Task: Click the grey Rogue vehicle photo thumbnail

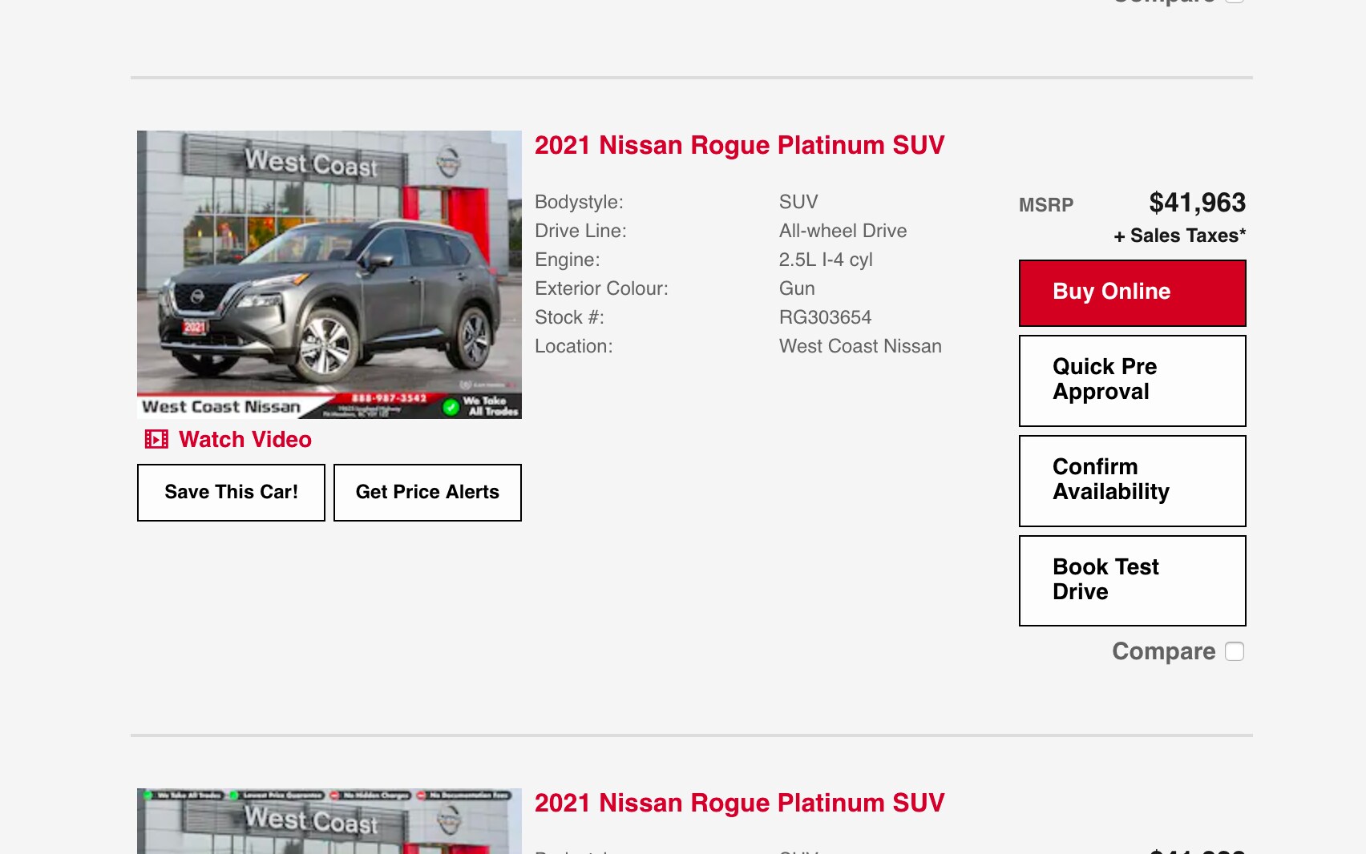Action: pyautogui.click(x=329, y=275)
